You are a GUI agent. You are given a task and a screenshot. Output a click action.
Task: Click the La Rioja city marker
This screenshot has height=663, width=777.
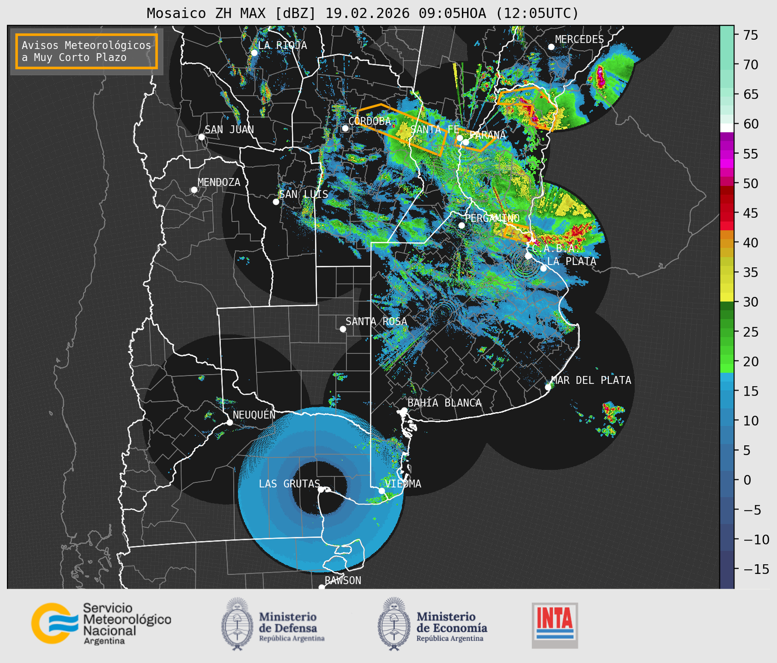point(254,53)
